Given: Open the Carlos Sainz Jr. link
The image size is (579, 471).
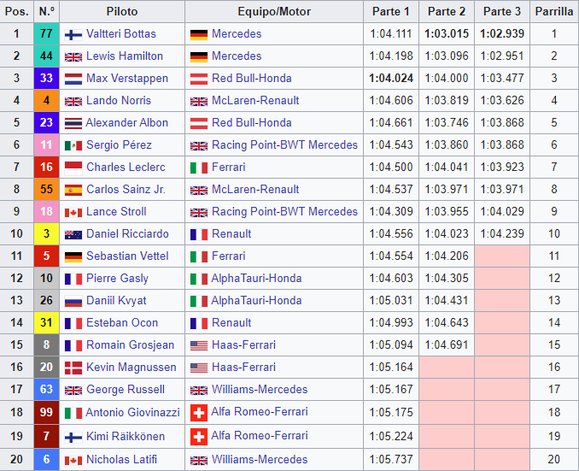Looking at the screenshot, I should (x=126, y=189).
